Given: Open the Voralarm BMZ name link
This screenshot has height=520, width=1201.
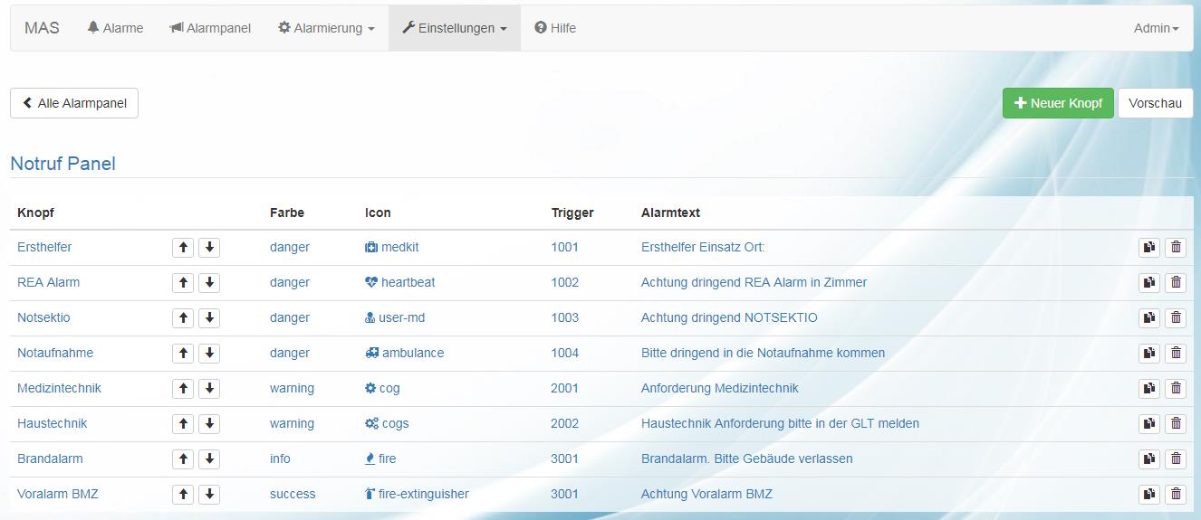Looking at the screenshot, I should (58, 494).
